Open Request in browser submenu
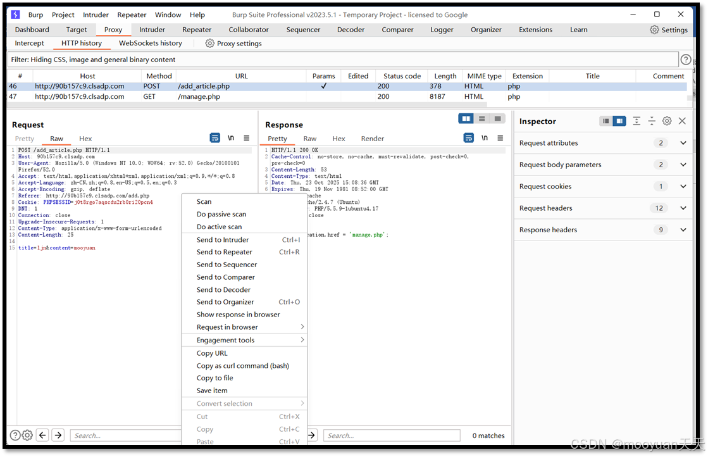 point(244,327)
